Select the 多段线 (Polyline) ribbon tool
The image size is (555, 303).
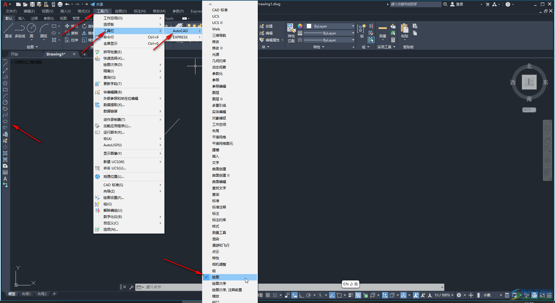pos(20,31)
